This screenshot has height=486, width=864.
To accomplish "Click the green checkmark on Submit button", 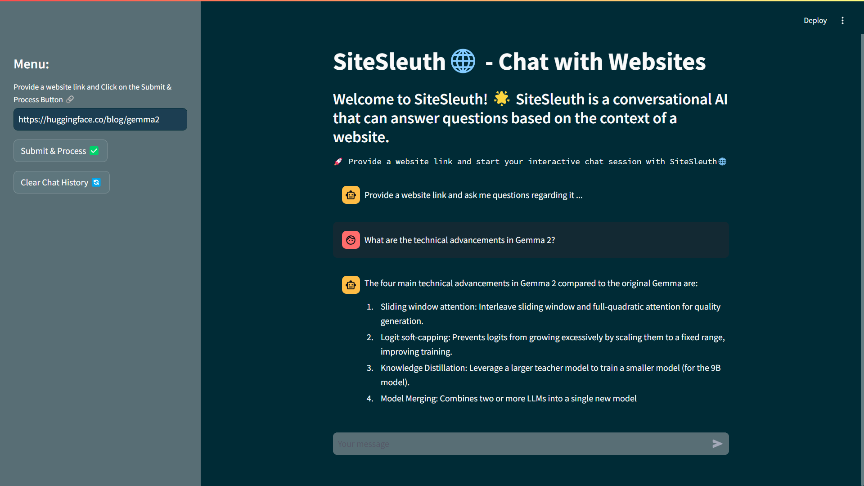I will click(94, 151).
